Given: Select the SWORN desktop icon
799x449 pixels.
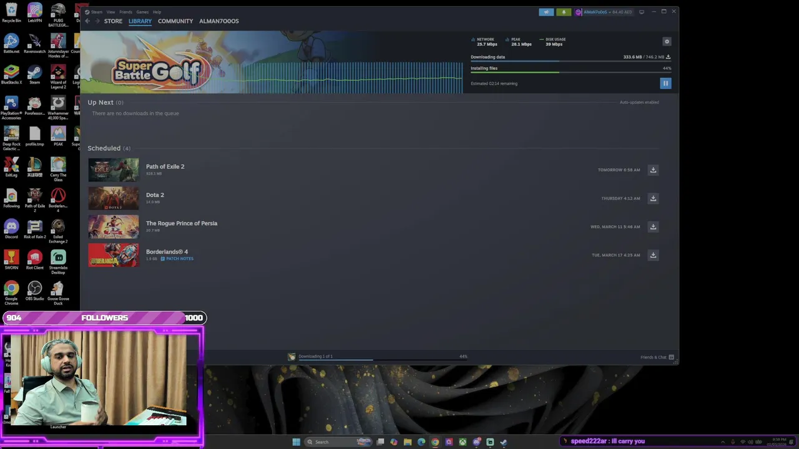Looking at the screenshot, I should (11, 259).
